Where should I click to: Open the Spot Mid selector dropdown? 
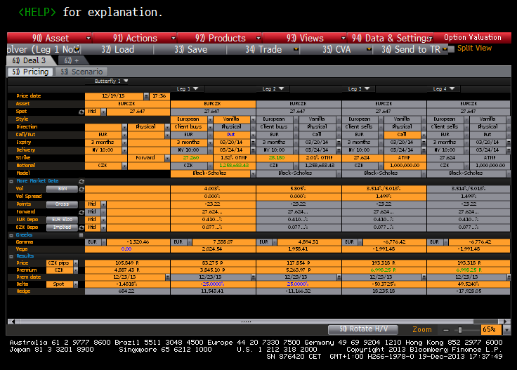[103, 112]
